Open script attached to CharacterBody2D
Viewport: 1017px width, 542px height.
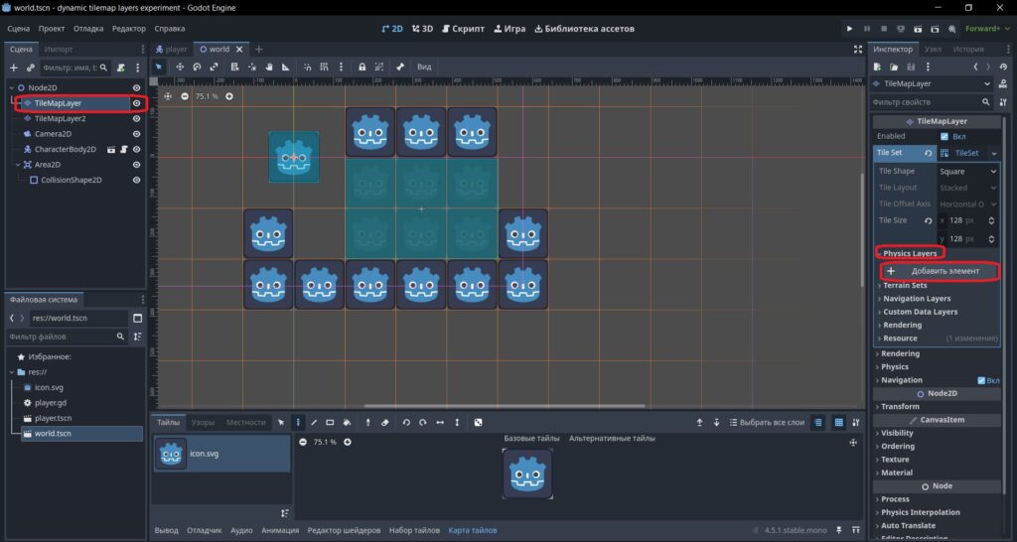pyautogui.click(x=123, y=149)
